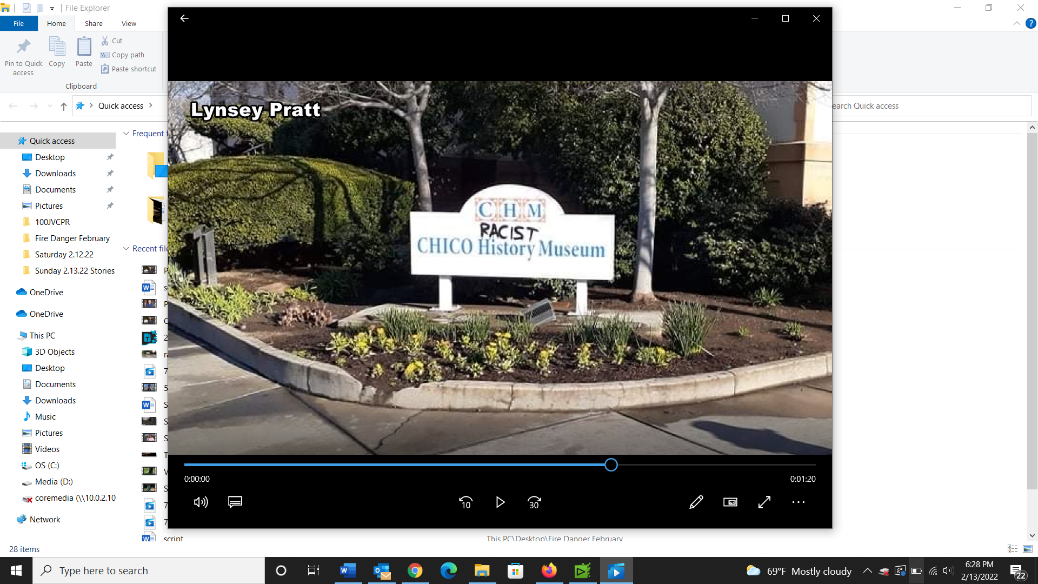This screenshot has height=584, width=1038.
Task: Skip forward 30 seconds
Action: click(534, 502)
